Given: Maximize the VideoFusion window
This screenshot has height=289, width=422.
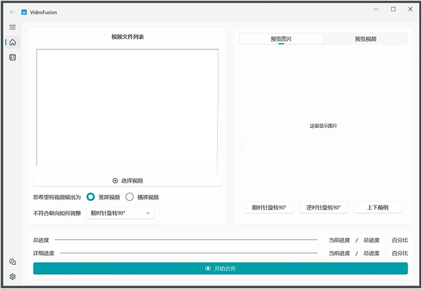Looking at the screenshot, I should [x=393, y=9].
